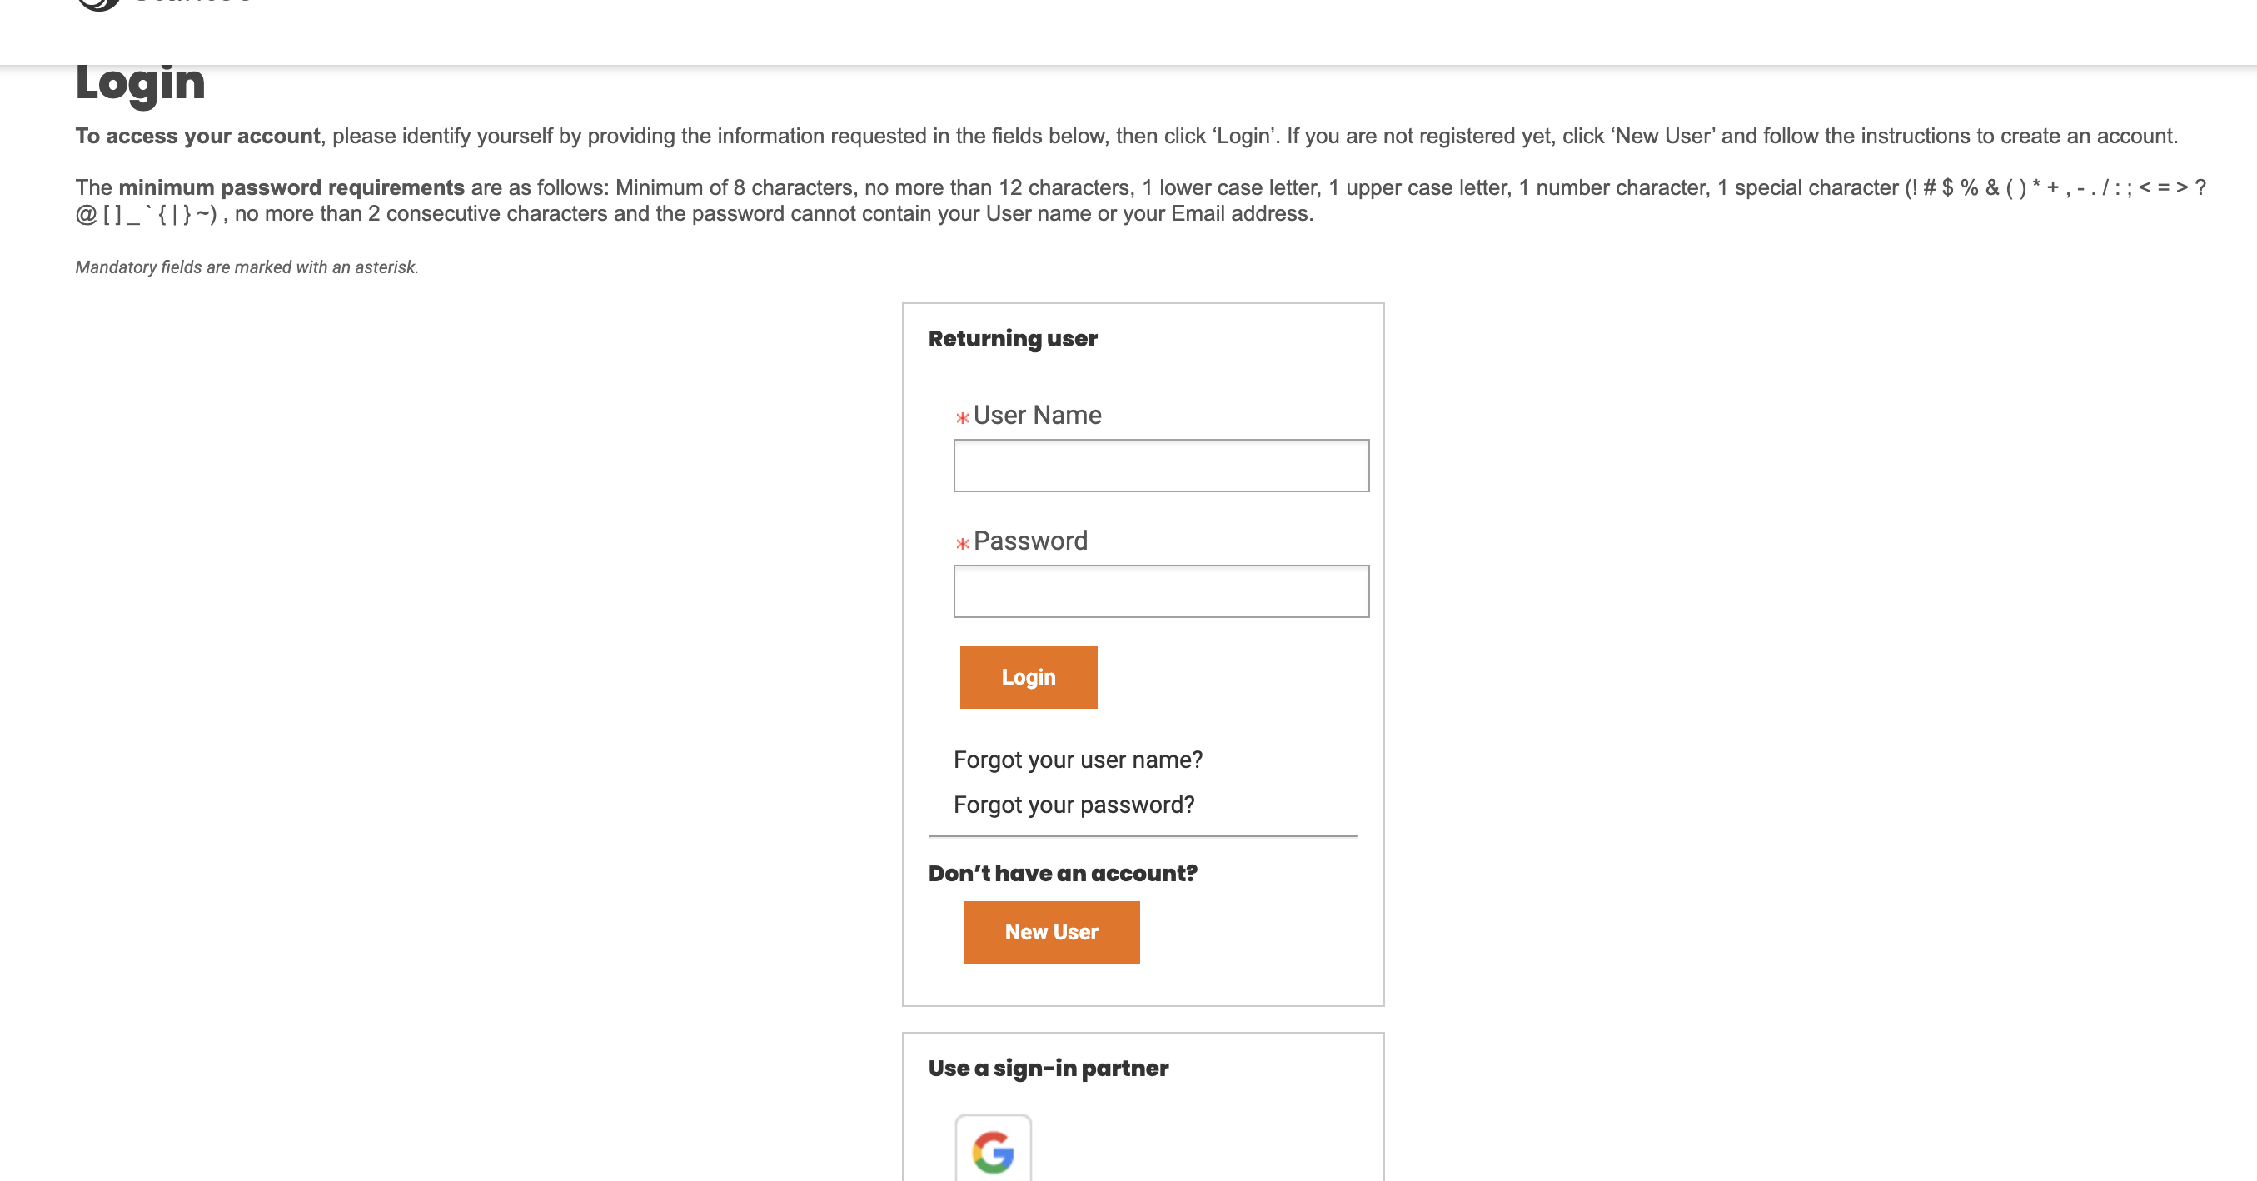2257x1181 pixels.
Task: Click the red asterisk beside Password
Action: [x=962, y=544]
